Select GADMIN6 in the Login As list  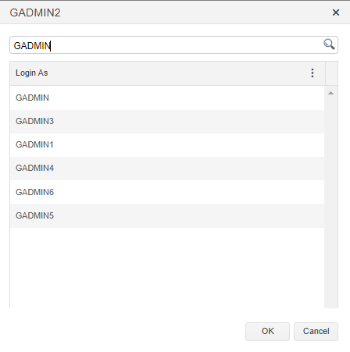[167, 192]
